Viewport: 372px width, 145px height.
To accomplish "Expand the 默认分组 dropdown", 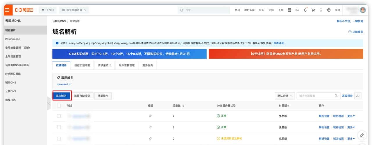I will pyautogui.click(x=285, y=96).
